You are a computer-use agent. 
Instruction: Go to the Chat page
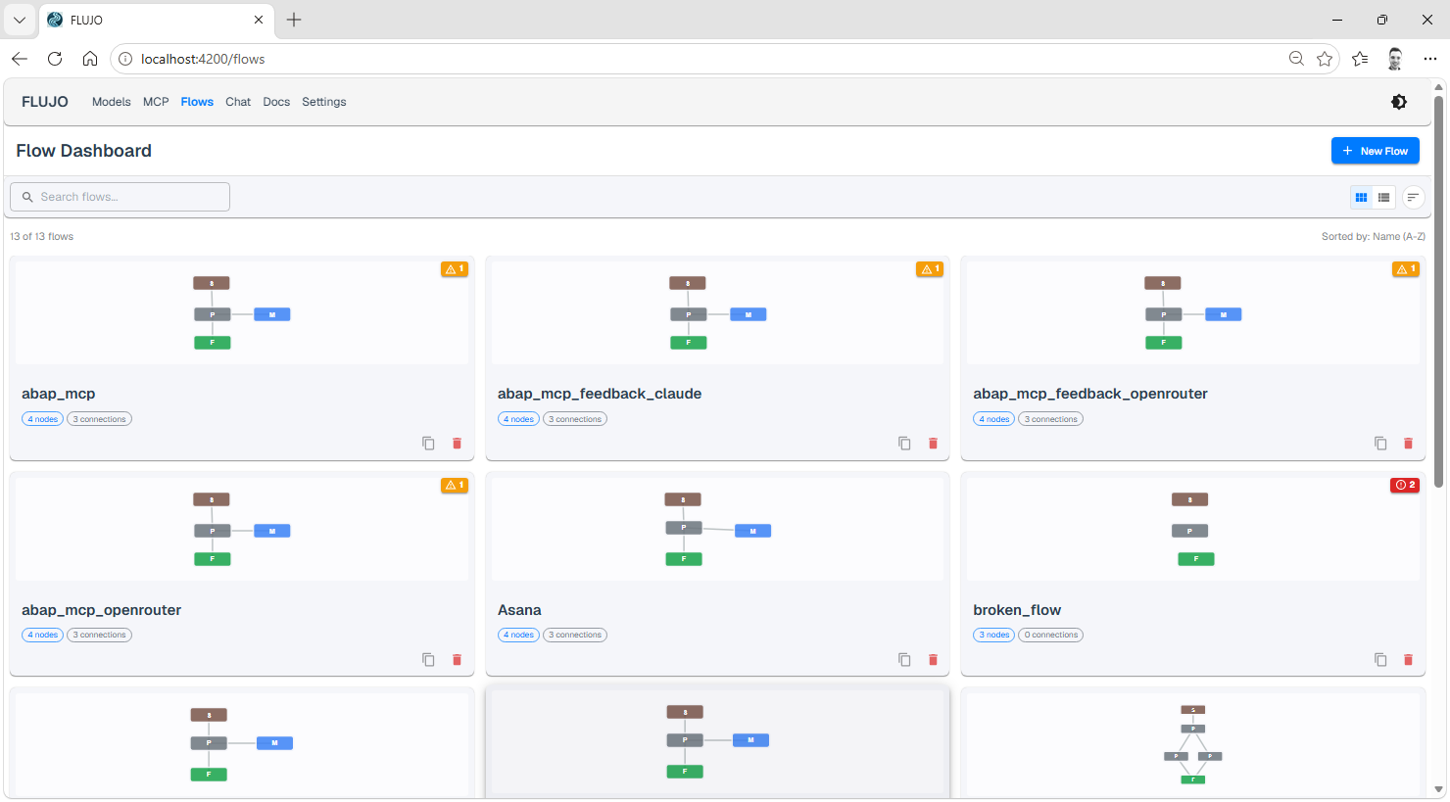[x=238, y=102]
